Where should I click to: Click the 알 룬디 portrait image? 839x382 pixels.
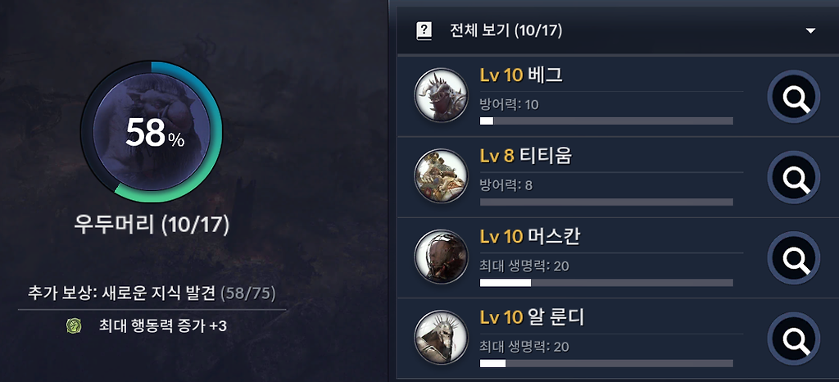tap(442, 337)
